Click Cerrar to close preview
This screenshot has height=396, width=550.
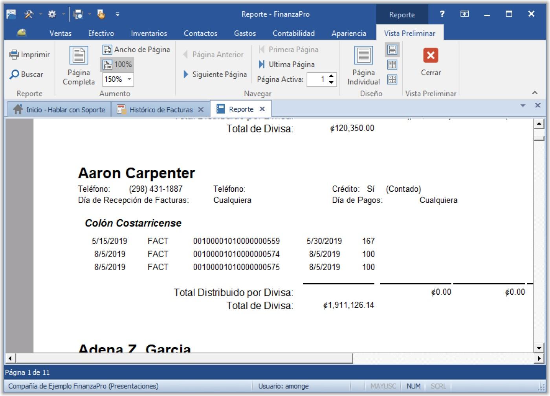click(431, 62)
